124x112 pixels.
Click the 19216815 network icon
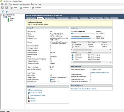[x=72, y=55]
